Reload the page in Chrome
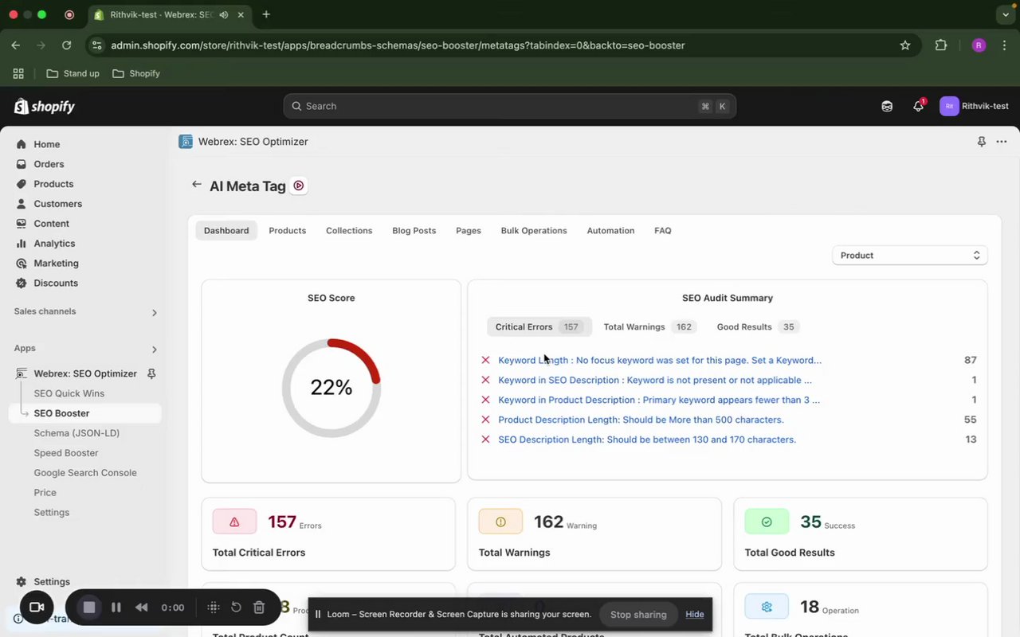The width and height of the screenshot is (1020, 637). (67, 45)
